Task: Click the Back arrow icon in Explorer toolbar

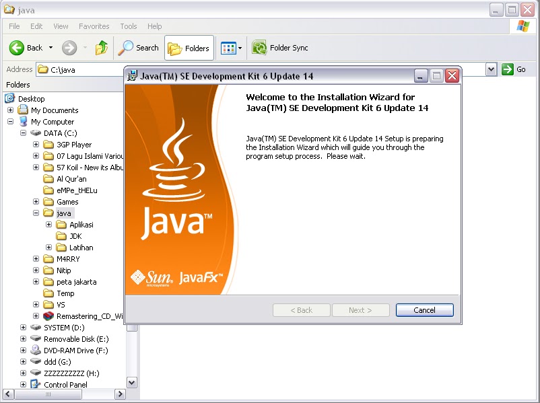Action: (16, 48)
